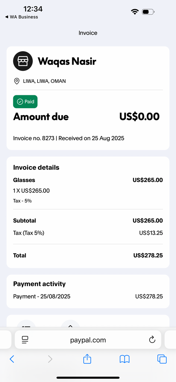Viewport: 176px width, 382px height.
Task: Open the Safari share sheet
Action: [x=87, y=358]
